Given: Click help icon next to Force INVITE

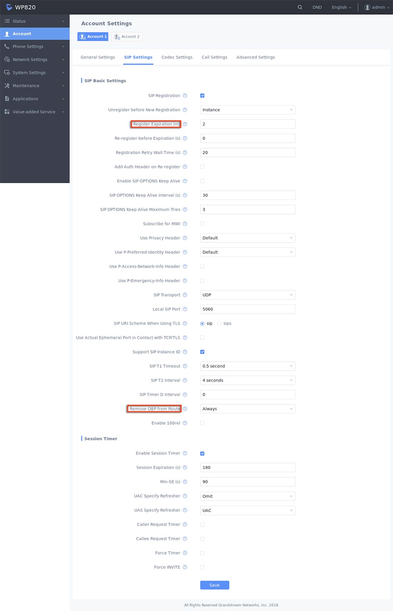Looking at the screenshot, I should [x=185, y=567].
